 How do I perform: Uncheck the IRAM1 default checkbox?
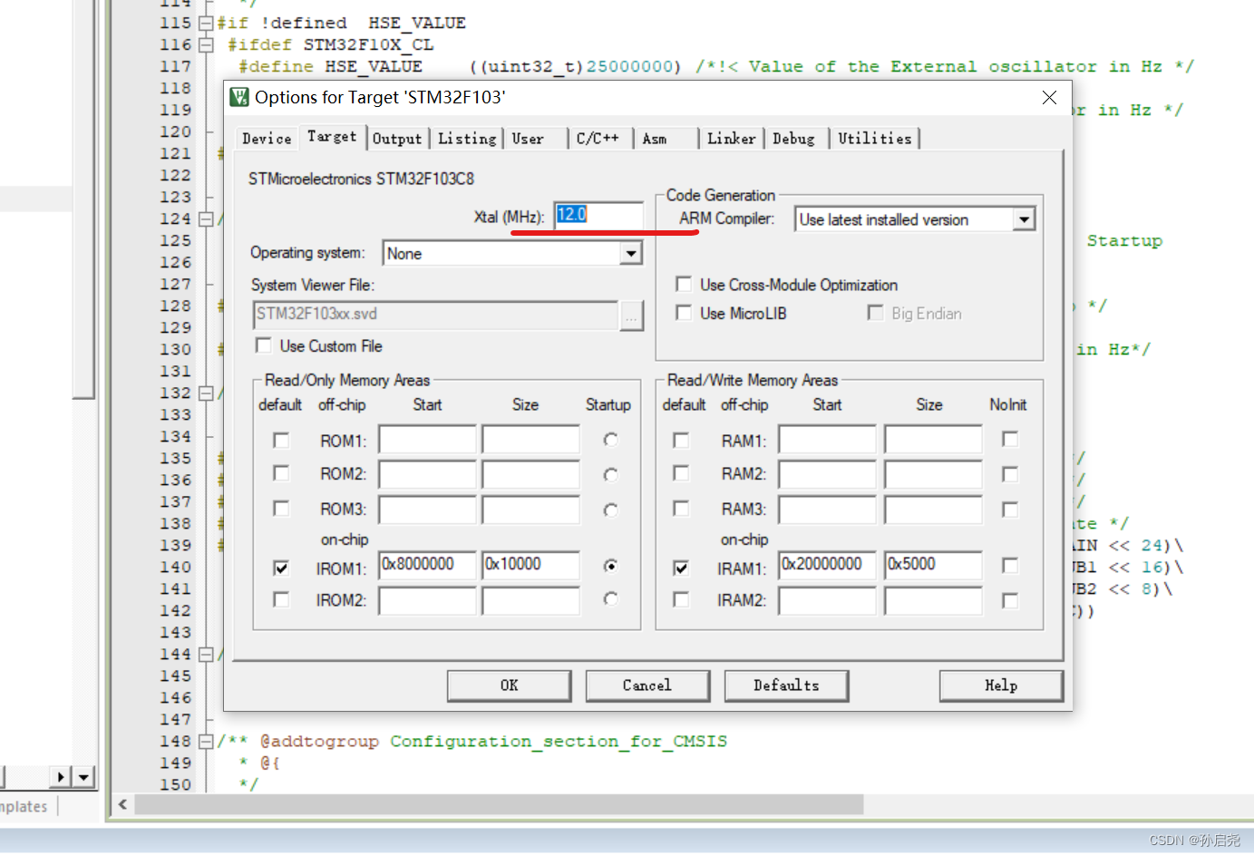[x=681, y=568]
